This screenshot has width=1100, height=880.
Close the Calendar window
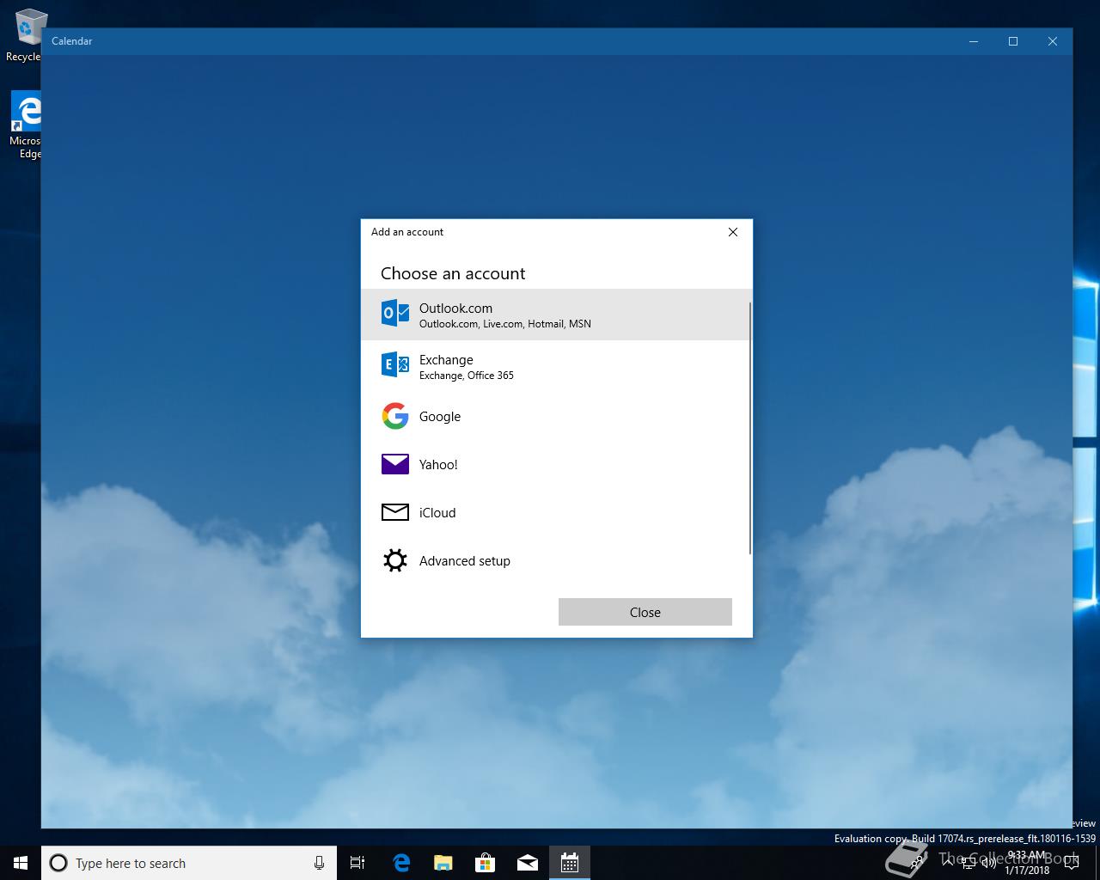pos(1053,41)
